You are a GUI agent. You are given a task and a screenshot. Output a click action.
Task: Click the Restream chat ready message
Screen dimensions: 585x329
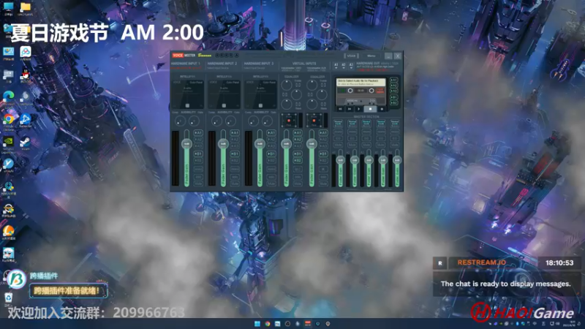click(x=505, y=284)
